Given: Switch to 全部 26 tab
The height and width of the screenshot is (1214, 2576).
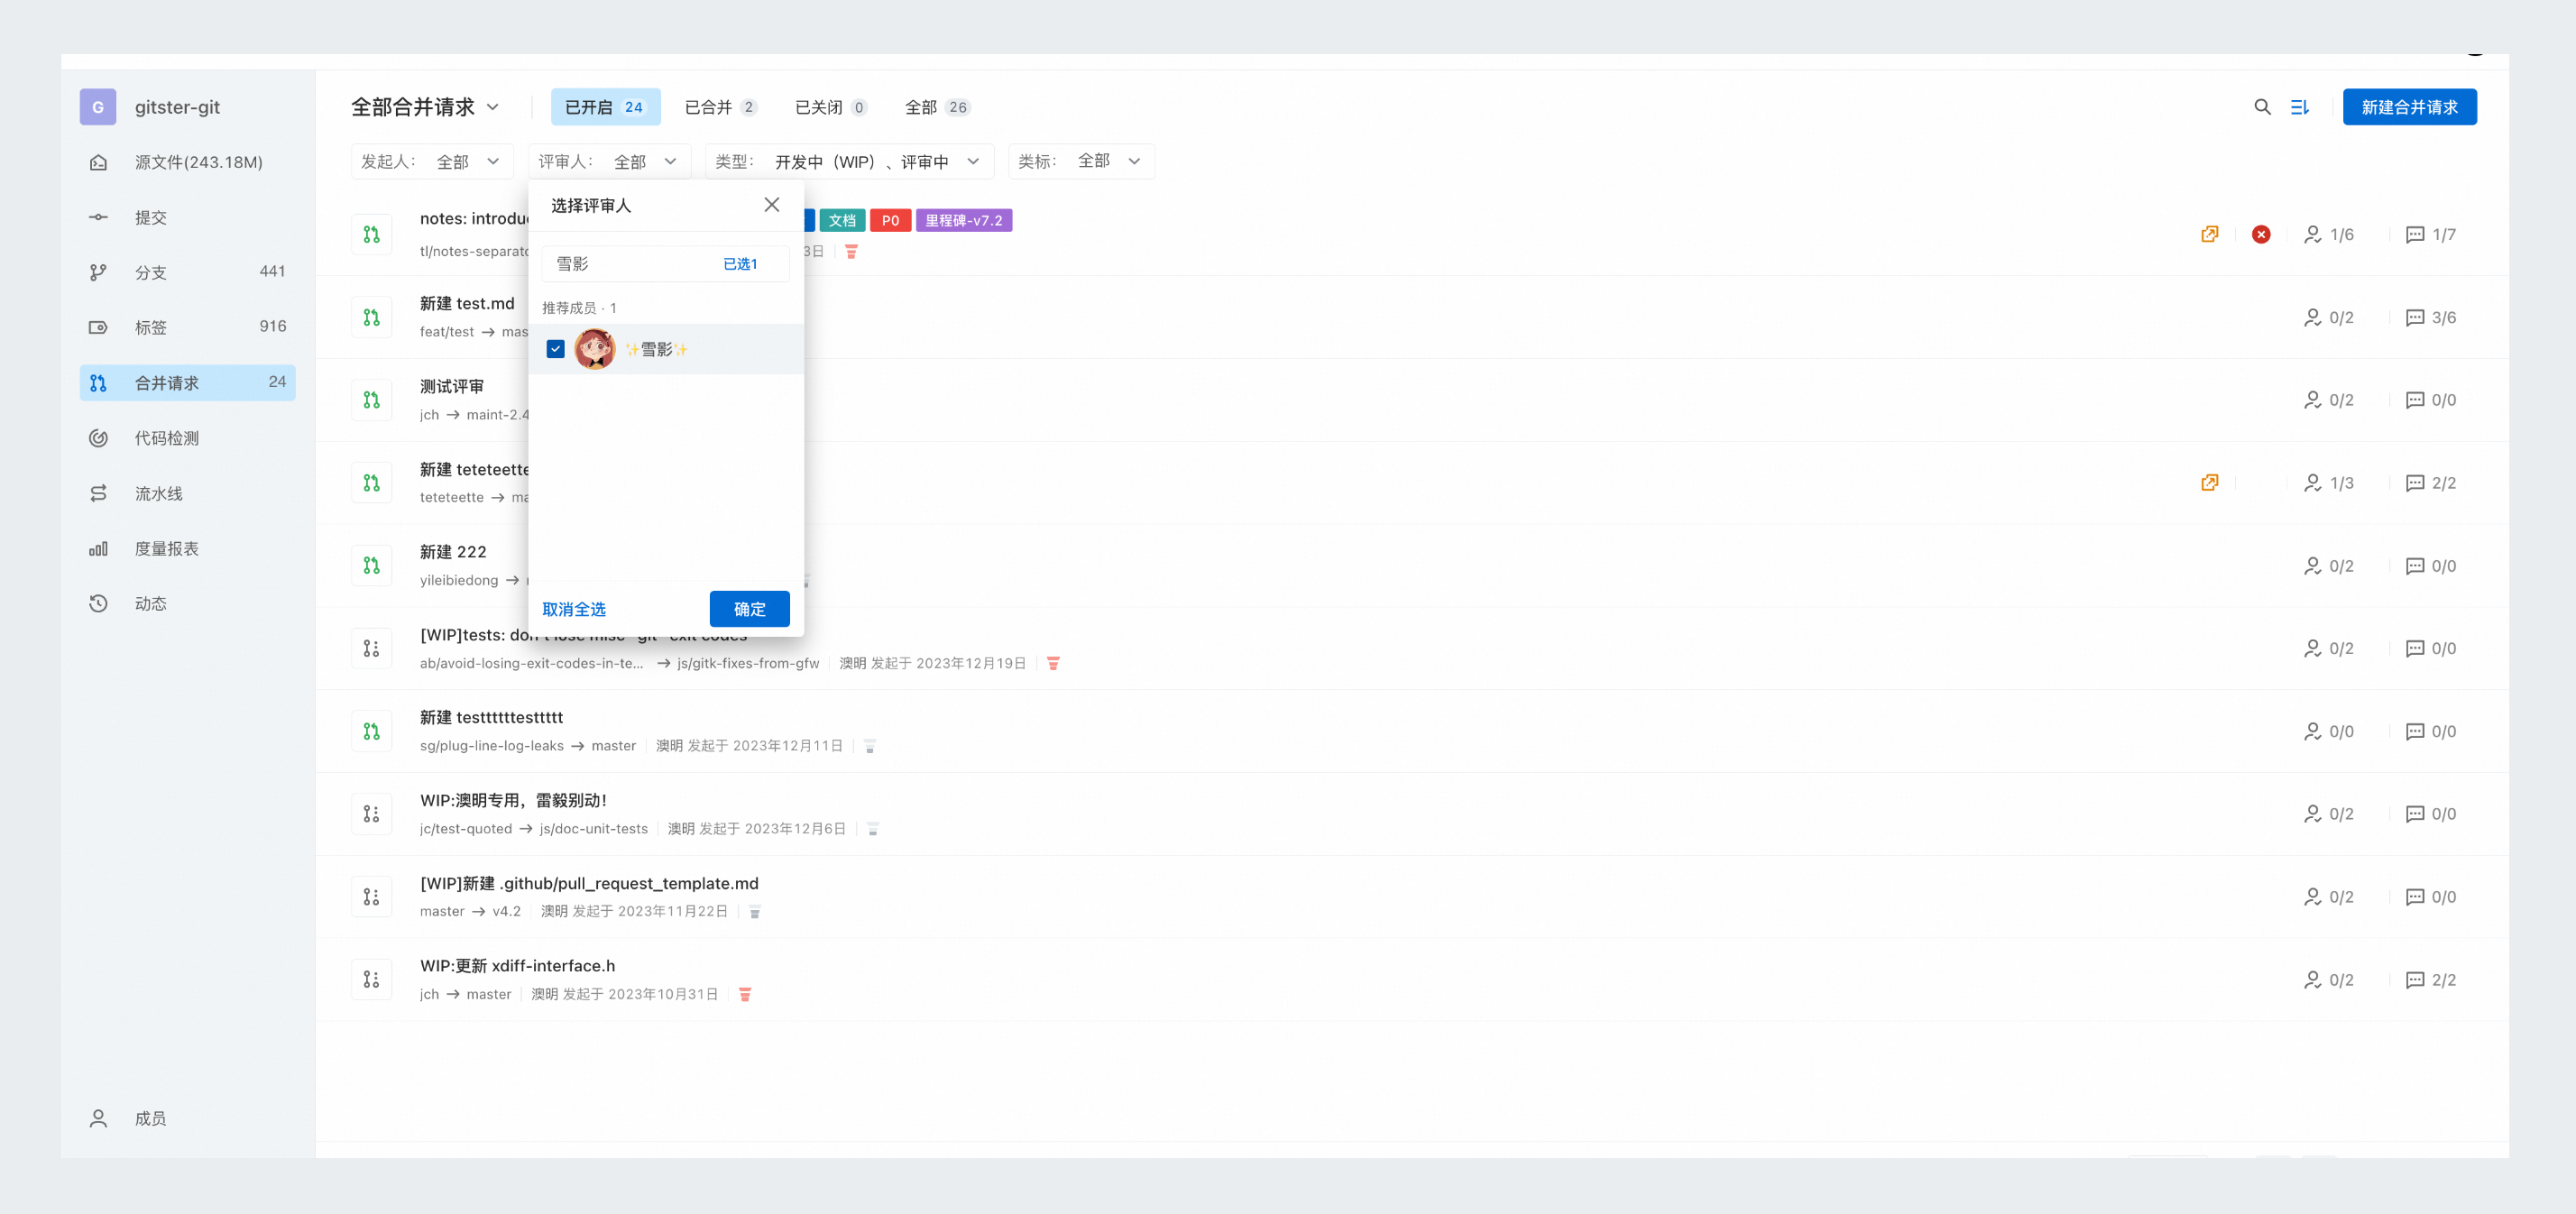Looking at the screenshot, I should click(937, 107).
